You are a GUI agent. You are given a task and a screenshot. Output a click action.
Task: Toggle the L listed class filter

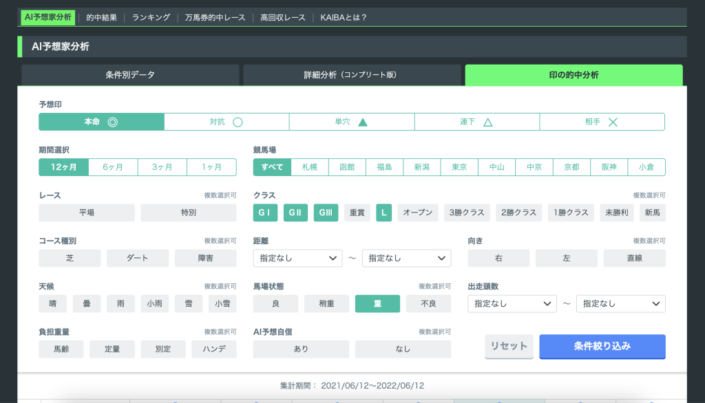coord(384,213)
